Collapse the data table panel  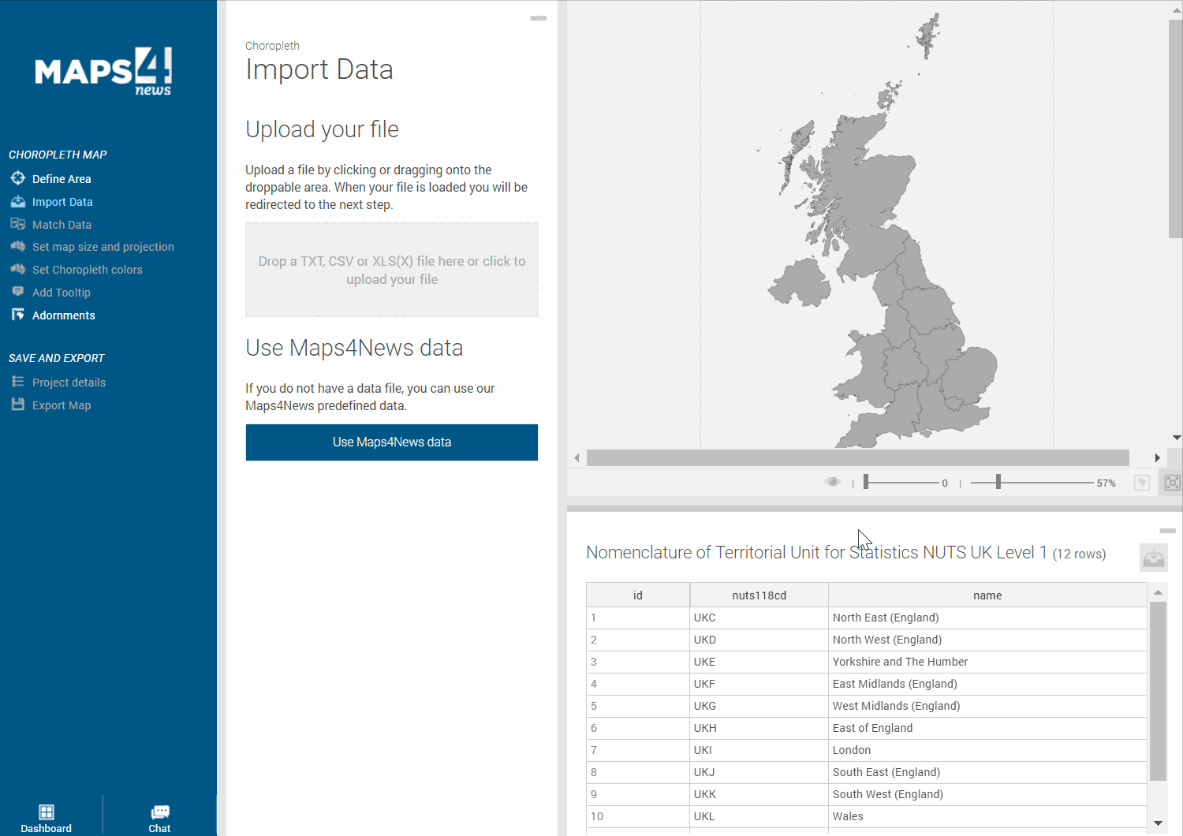[x=1168, y=531]
